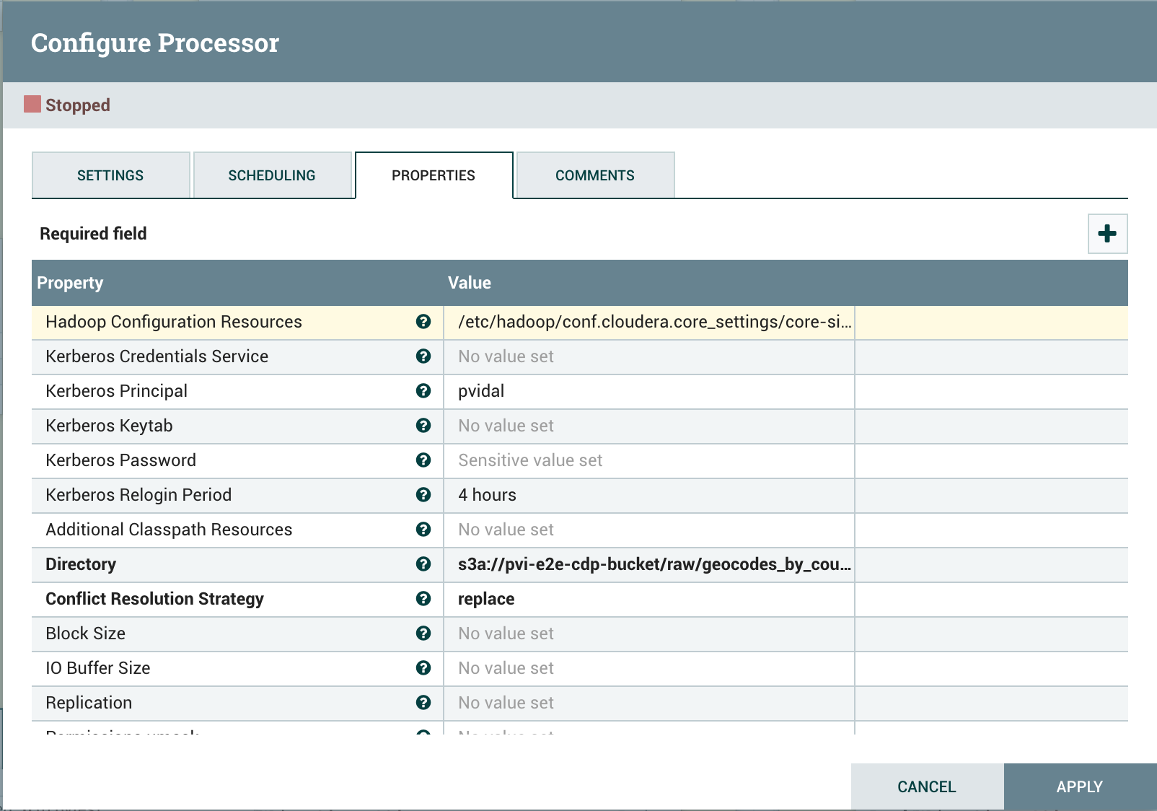Open the Conflict Resolution Strategy value editor

click(648, 599)
